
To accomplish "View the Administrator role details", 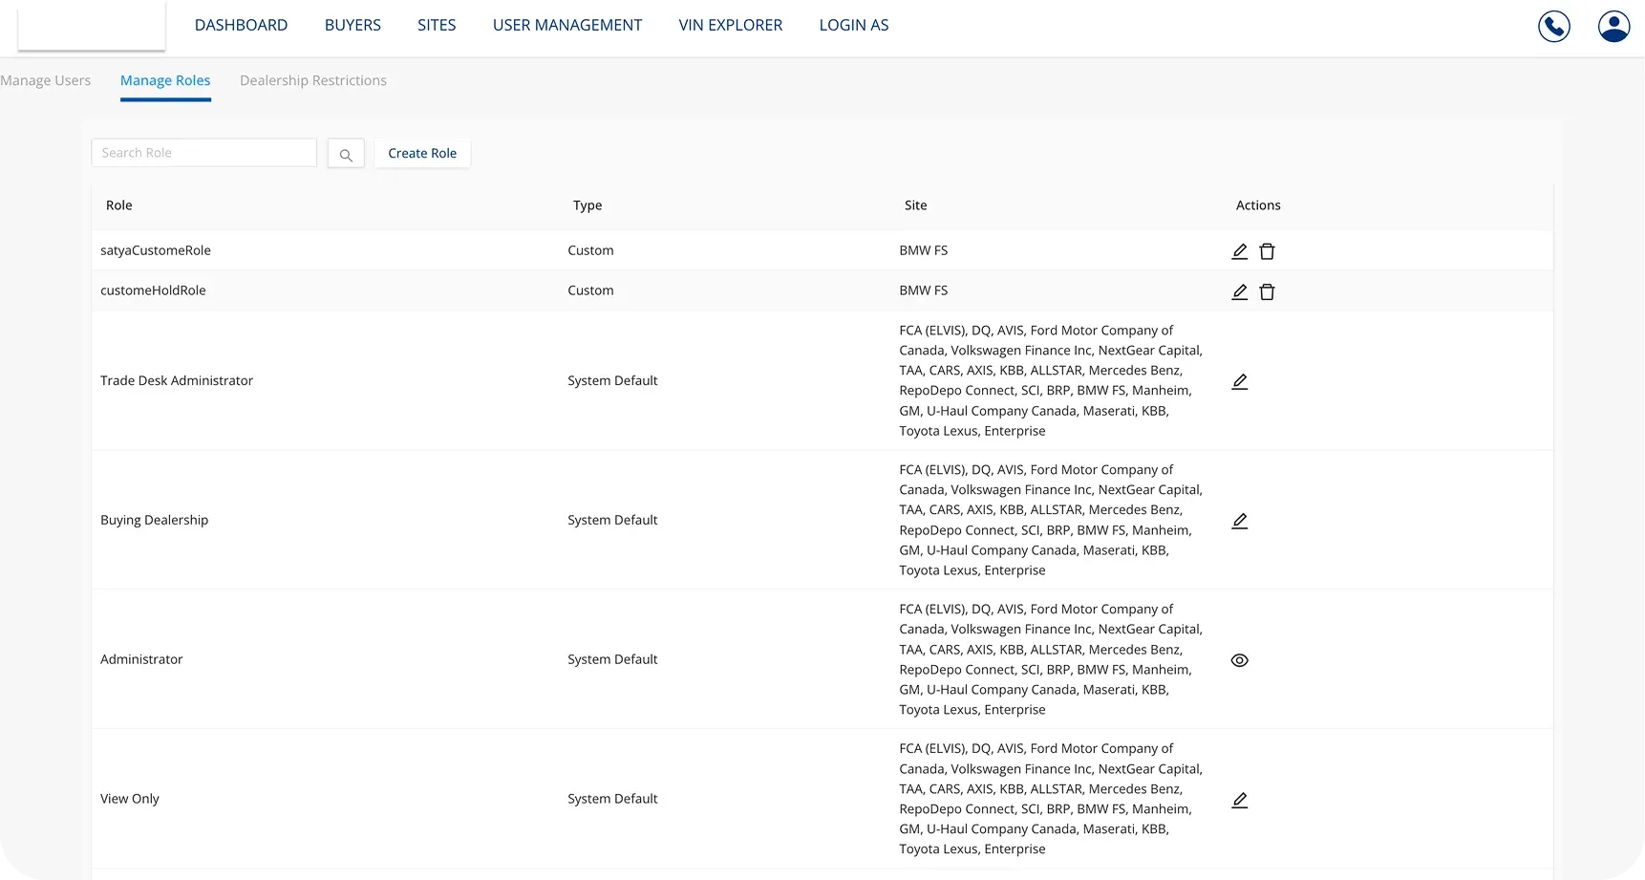I will pyautogui.click(x=1239, y=660).
